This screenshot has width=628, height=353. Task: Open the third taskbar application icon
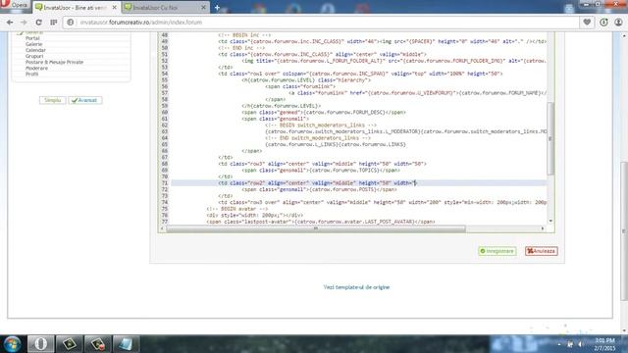[x=97, y=344]
